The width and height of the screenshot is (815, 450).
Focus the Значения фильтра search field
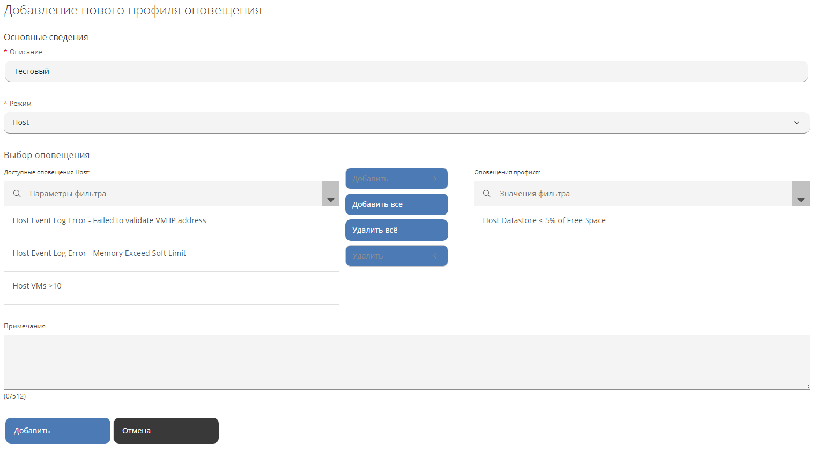click(x=642, y=194)
